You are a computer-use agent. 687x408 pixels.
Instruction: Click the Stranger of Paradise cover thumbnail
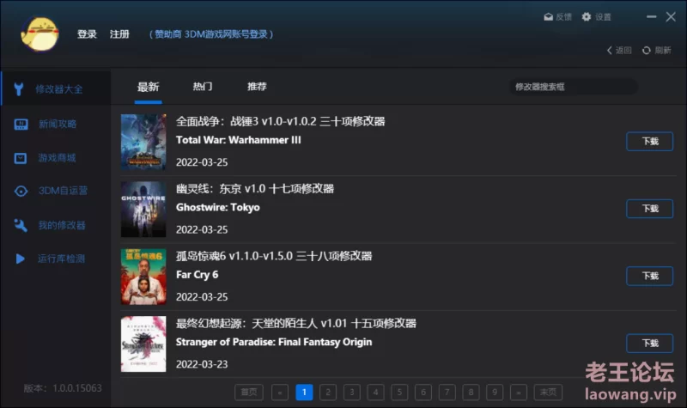[143, 344]
